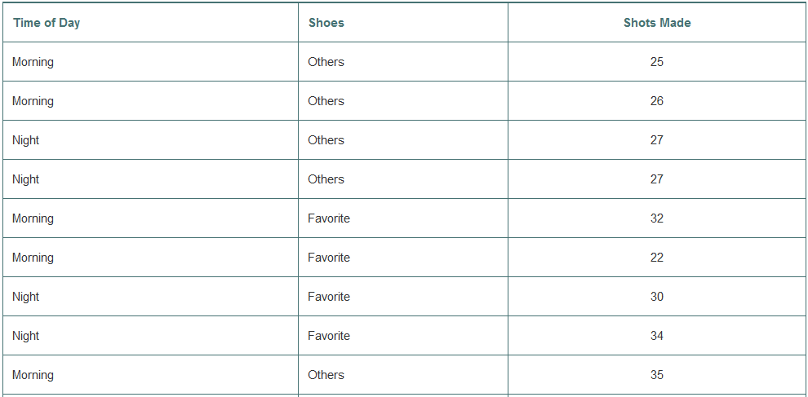Select Others in the row with 35 shots
The height and width of the screenshot is (397, 808).
tap(326, 375)
